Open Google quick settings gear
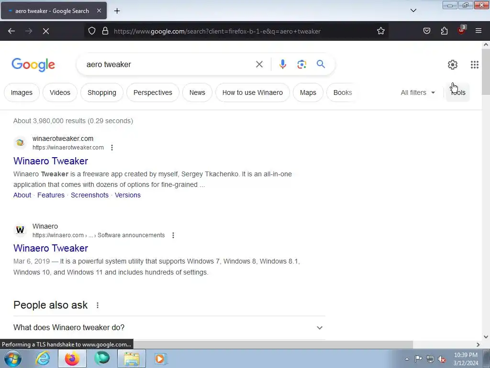 tap(453, 65)
